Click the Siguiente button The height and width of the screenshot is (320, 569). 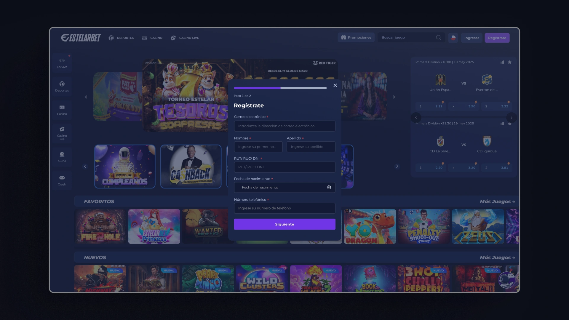[284, 224]
